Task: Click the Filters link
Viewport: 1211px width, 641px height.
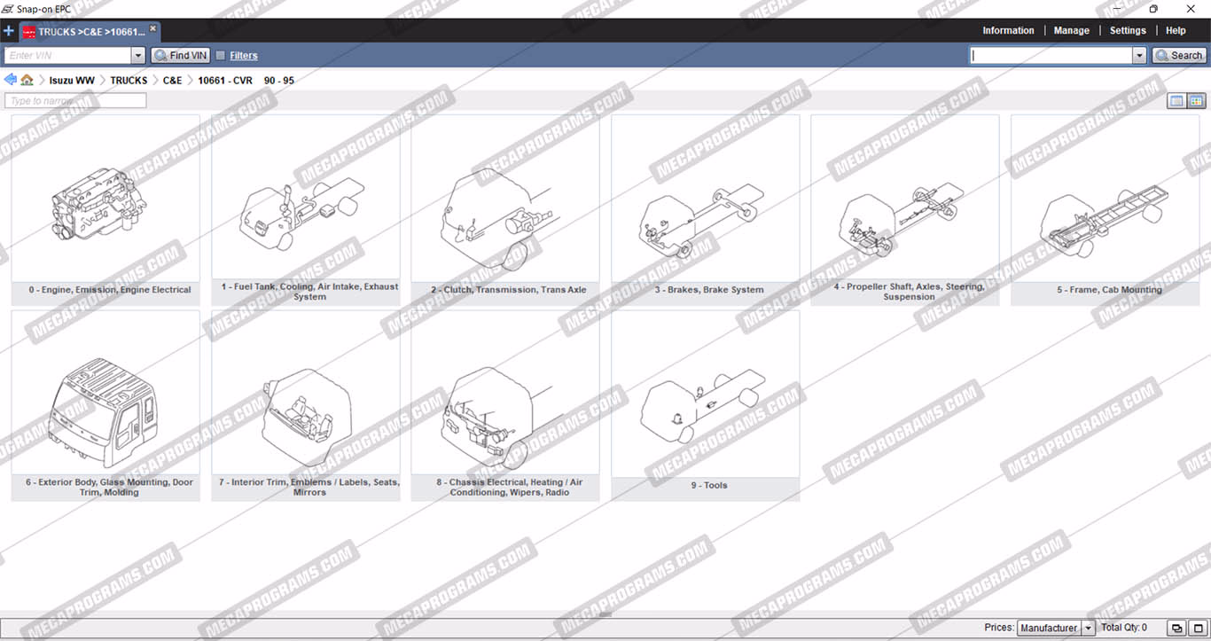Action: (x=244, y=55)
